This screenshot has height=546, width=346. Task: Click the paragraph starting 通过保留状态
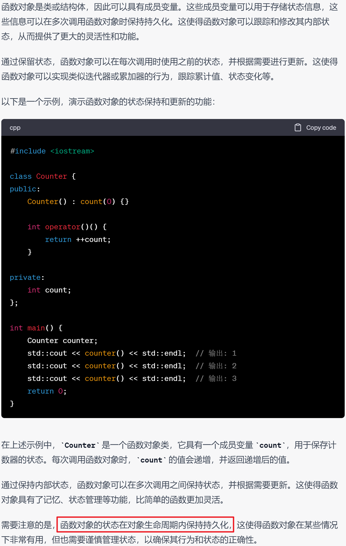coord(170,69)
